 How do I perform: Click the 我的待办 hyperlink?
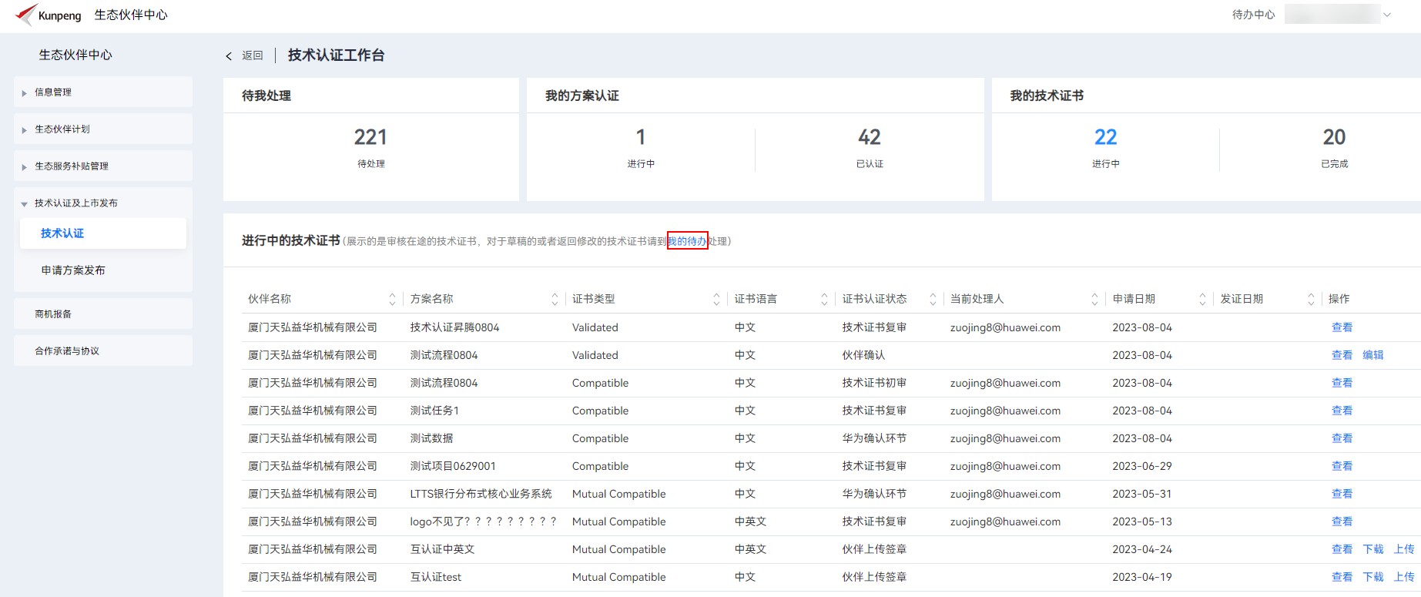click(687, 241)
